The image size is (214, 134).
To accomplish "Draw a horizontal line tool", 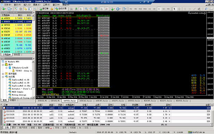I will (190, 9).
